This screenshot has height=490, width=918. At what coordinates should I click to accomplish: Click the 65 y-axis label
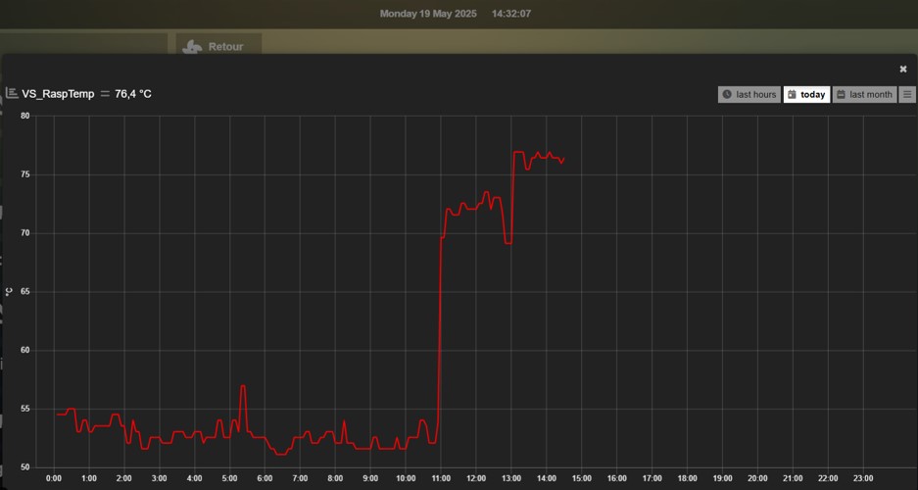tap(25, 291)
